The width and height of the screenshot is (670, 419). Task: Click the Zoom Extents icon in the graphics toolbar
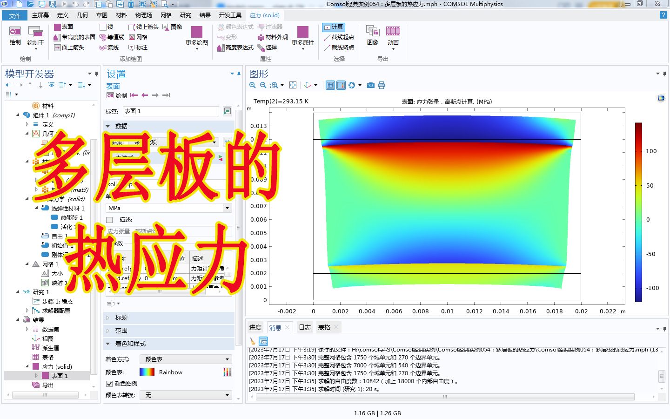(293, 85)
